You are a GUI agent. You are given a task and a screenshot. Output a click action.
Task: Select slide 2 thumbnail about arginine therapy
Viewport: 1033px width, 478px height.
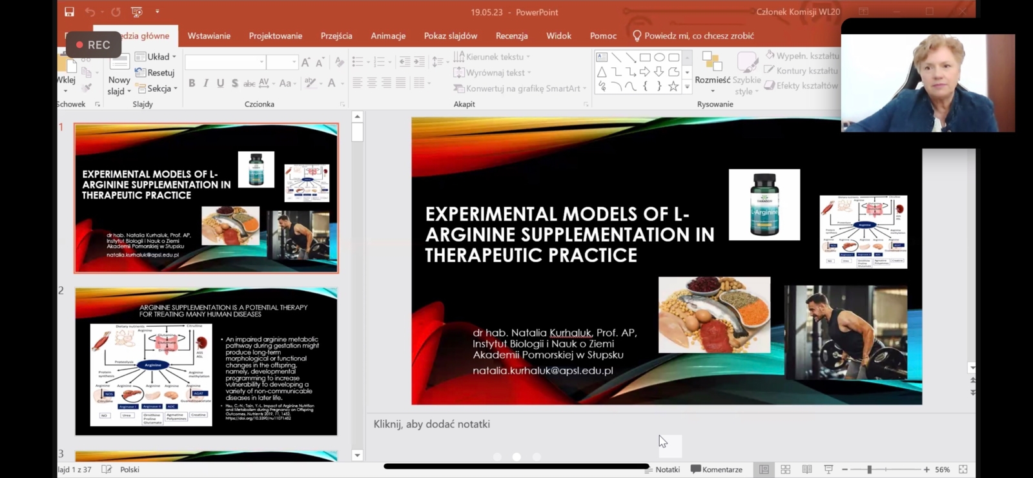[206, 362]
